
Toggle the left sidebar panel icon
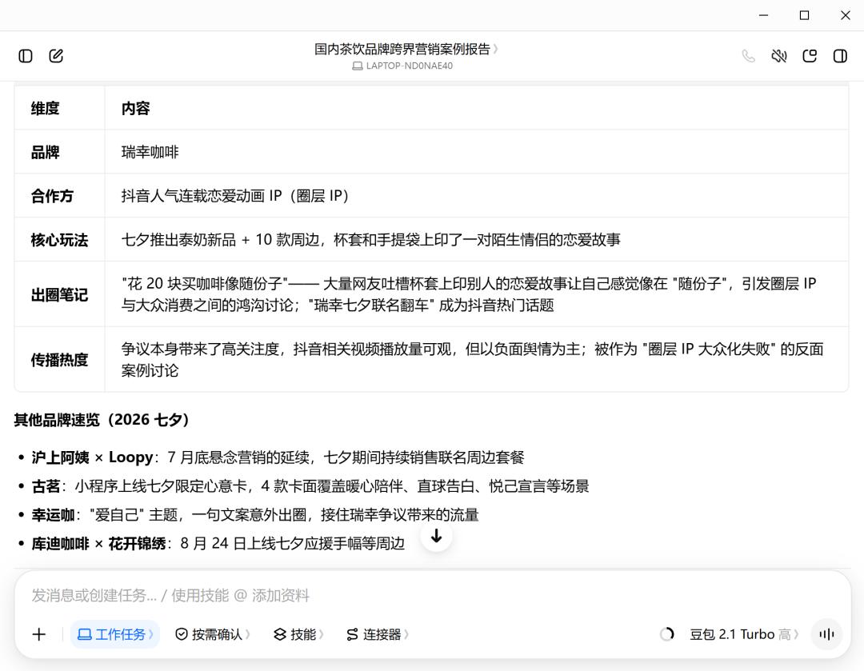(26, 56)
